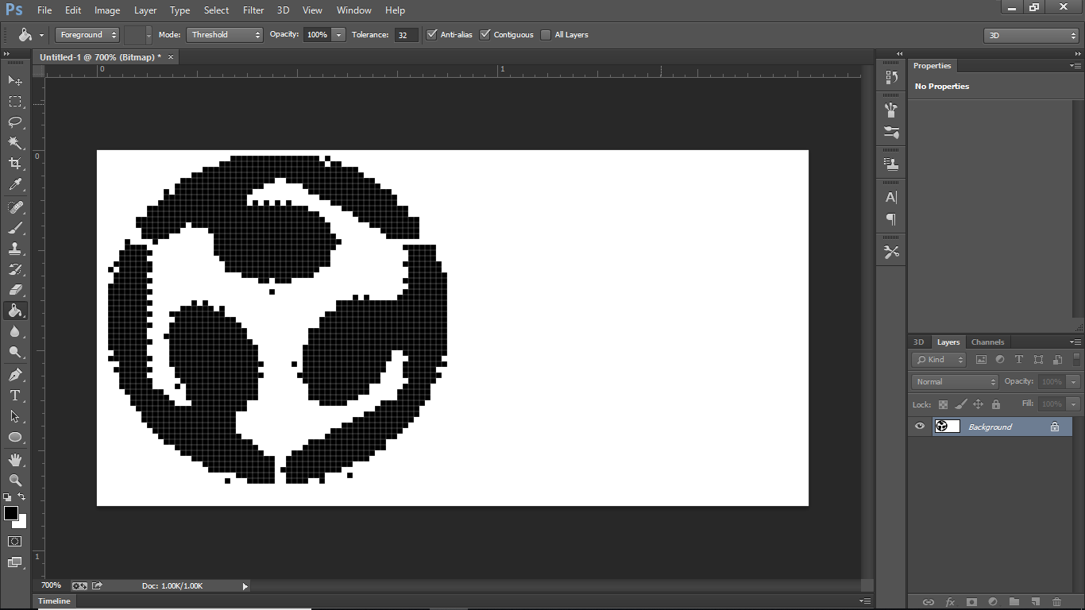Viewport: 1085px width, 610px height.
Task: Open the Window menu
Action: [x=354, y=10]
